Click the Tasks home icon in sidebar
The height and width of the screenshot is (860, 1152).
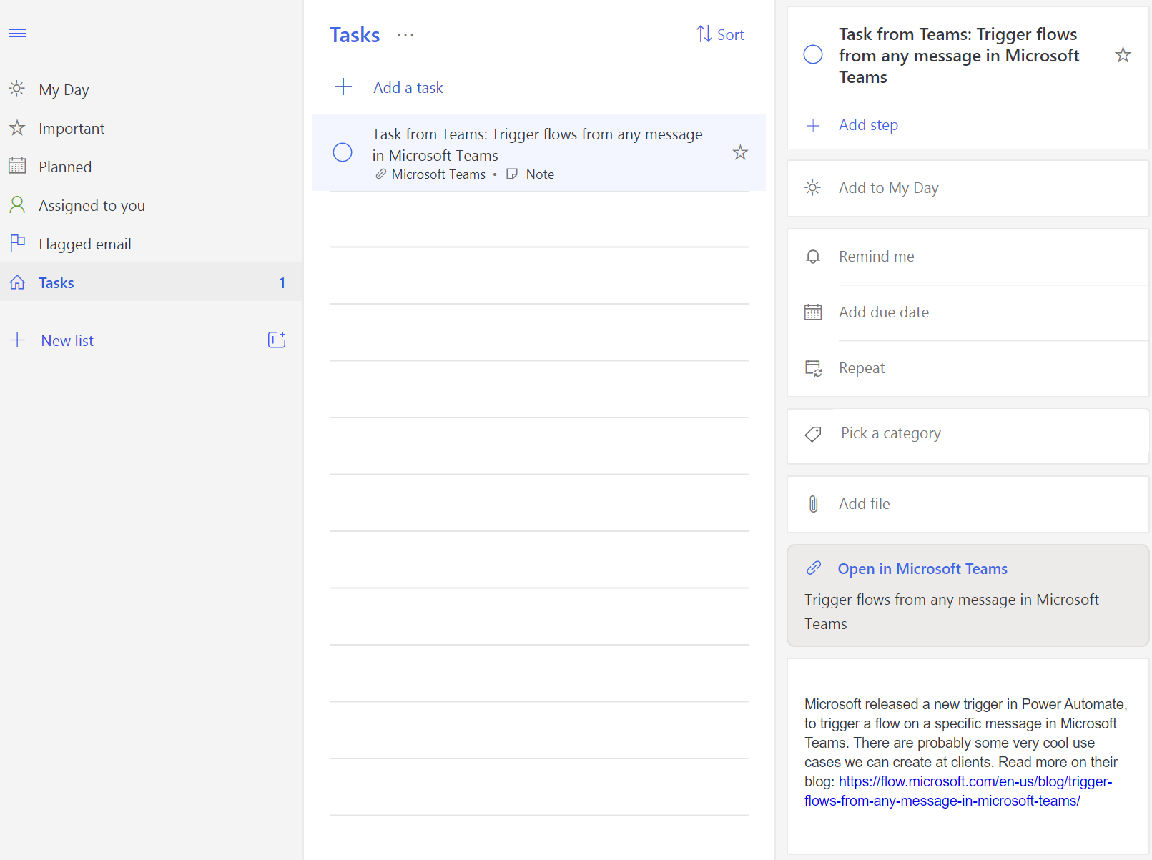pos(17,282)
